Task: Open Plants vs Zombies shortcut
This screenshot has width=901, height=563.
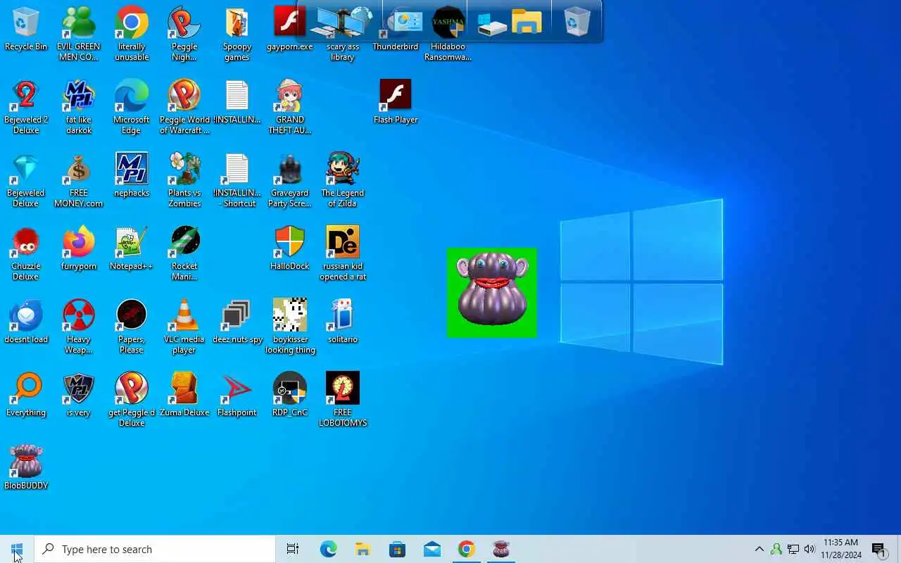Action: 184,180
